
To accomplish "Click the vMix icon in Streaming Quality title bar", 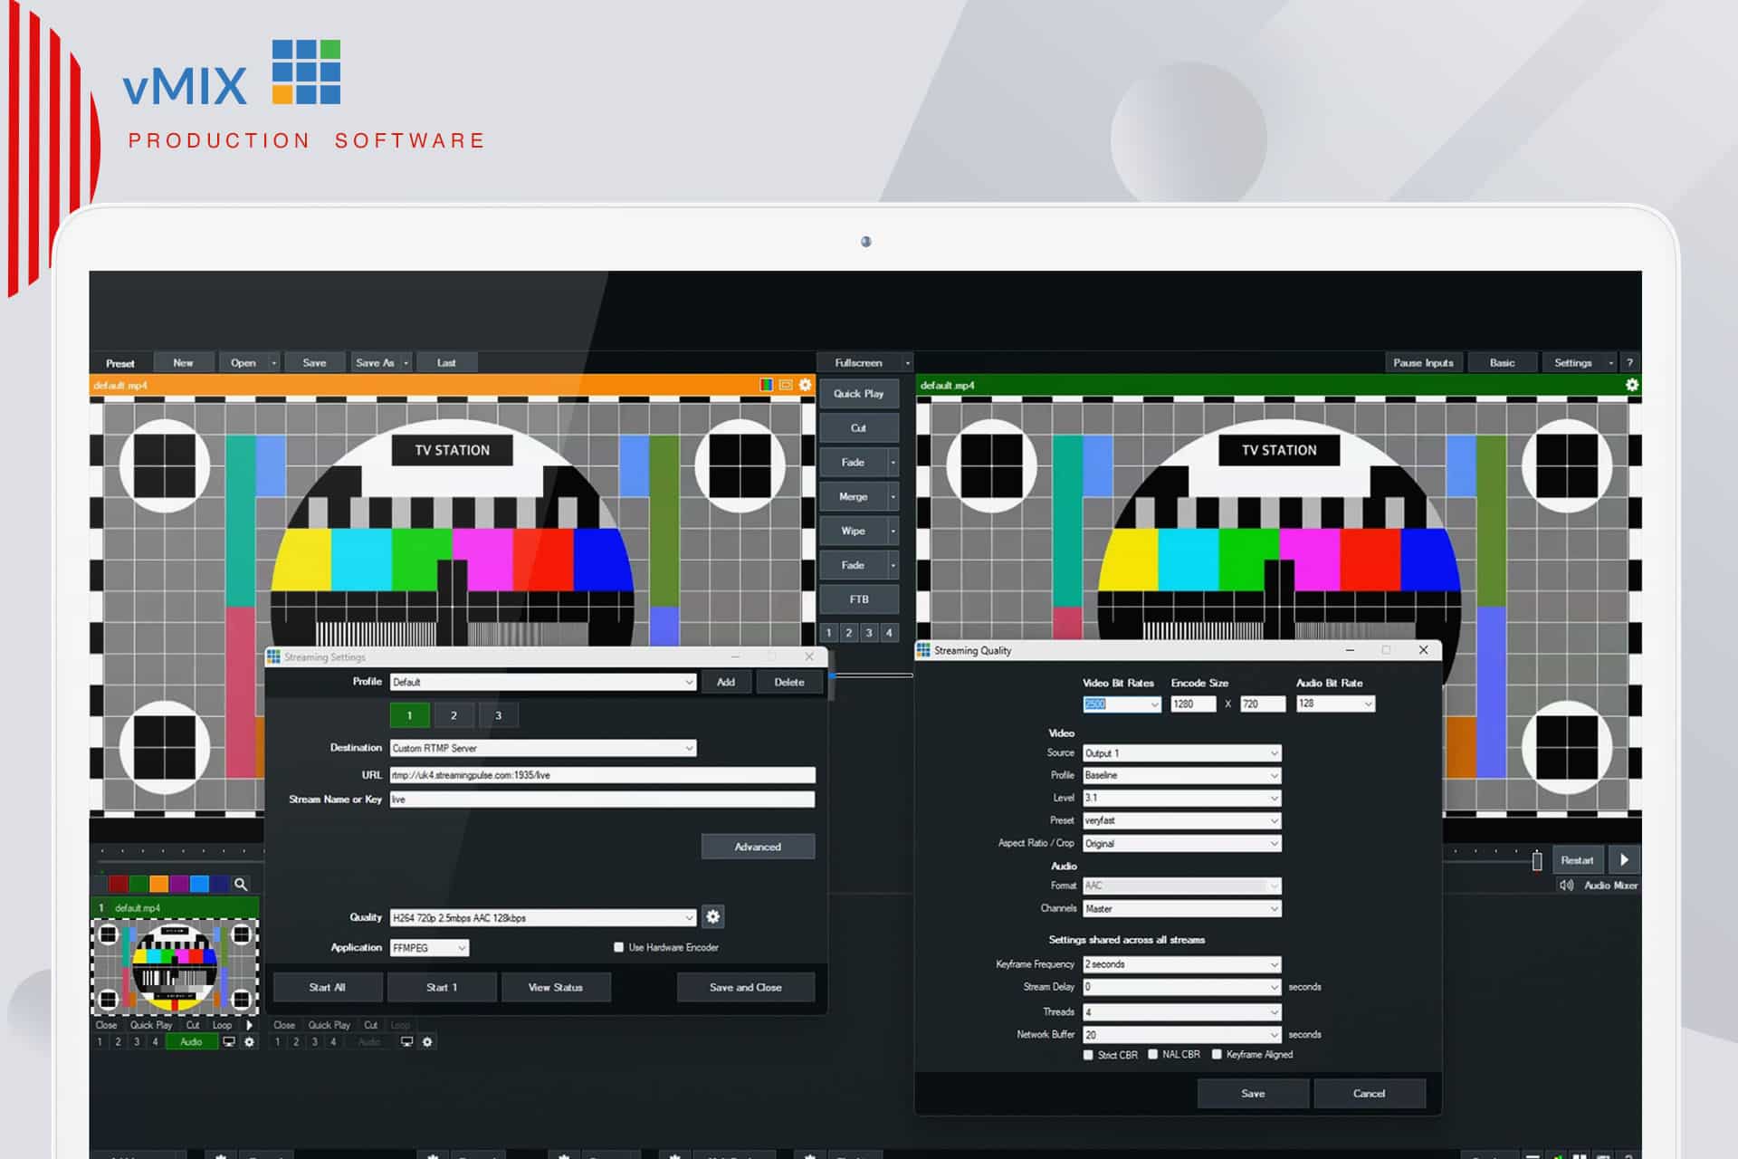I will tap(923, 650).
